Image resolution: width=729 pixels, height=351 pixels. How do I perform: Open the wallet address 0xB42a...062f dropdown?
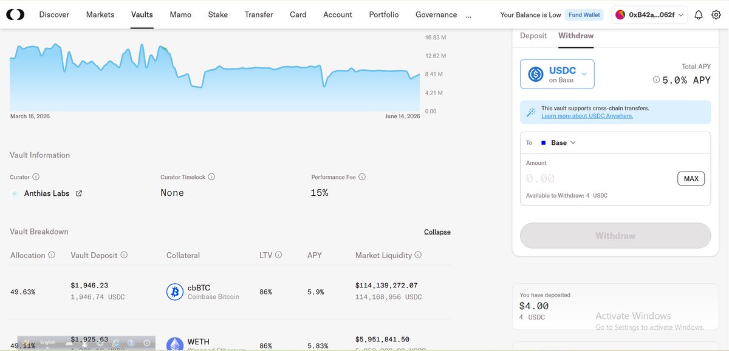tap(649, 15)
